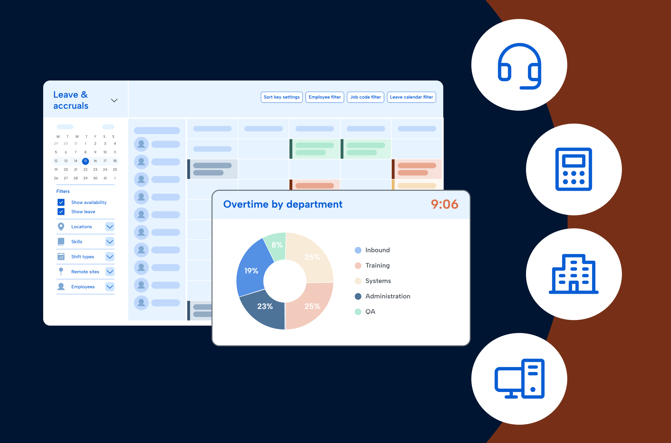This screenshot has height=443, width=671.
Task: Click the Show availability label
Action: [89, 203]
